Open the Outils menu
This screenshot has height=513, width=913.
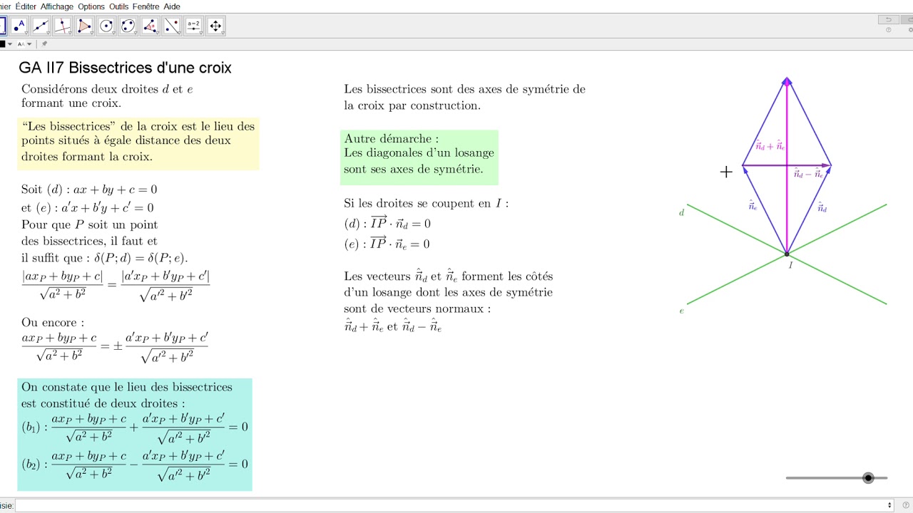point(119,6)
